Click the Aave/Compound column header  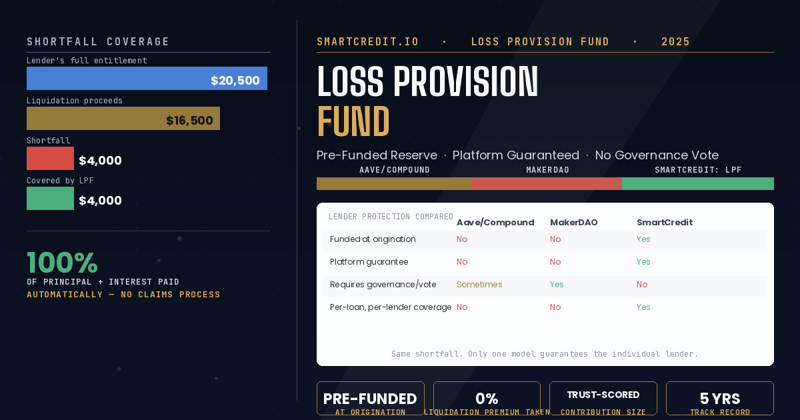(495, 223)
